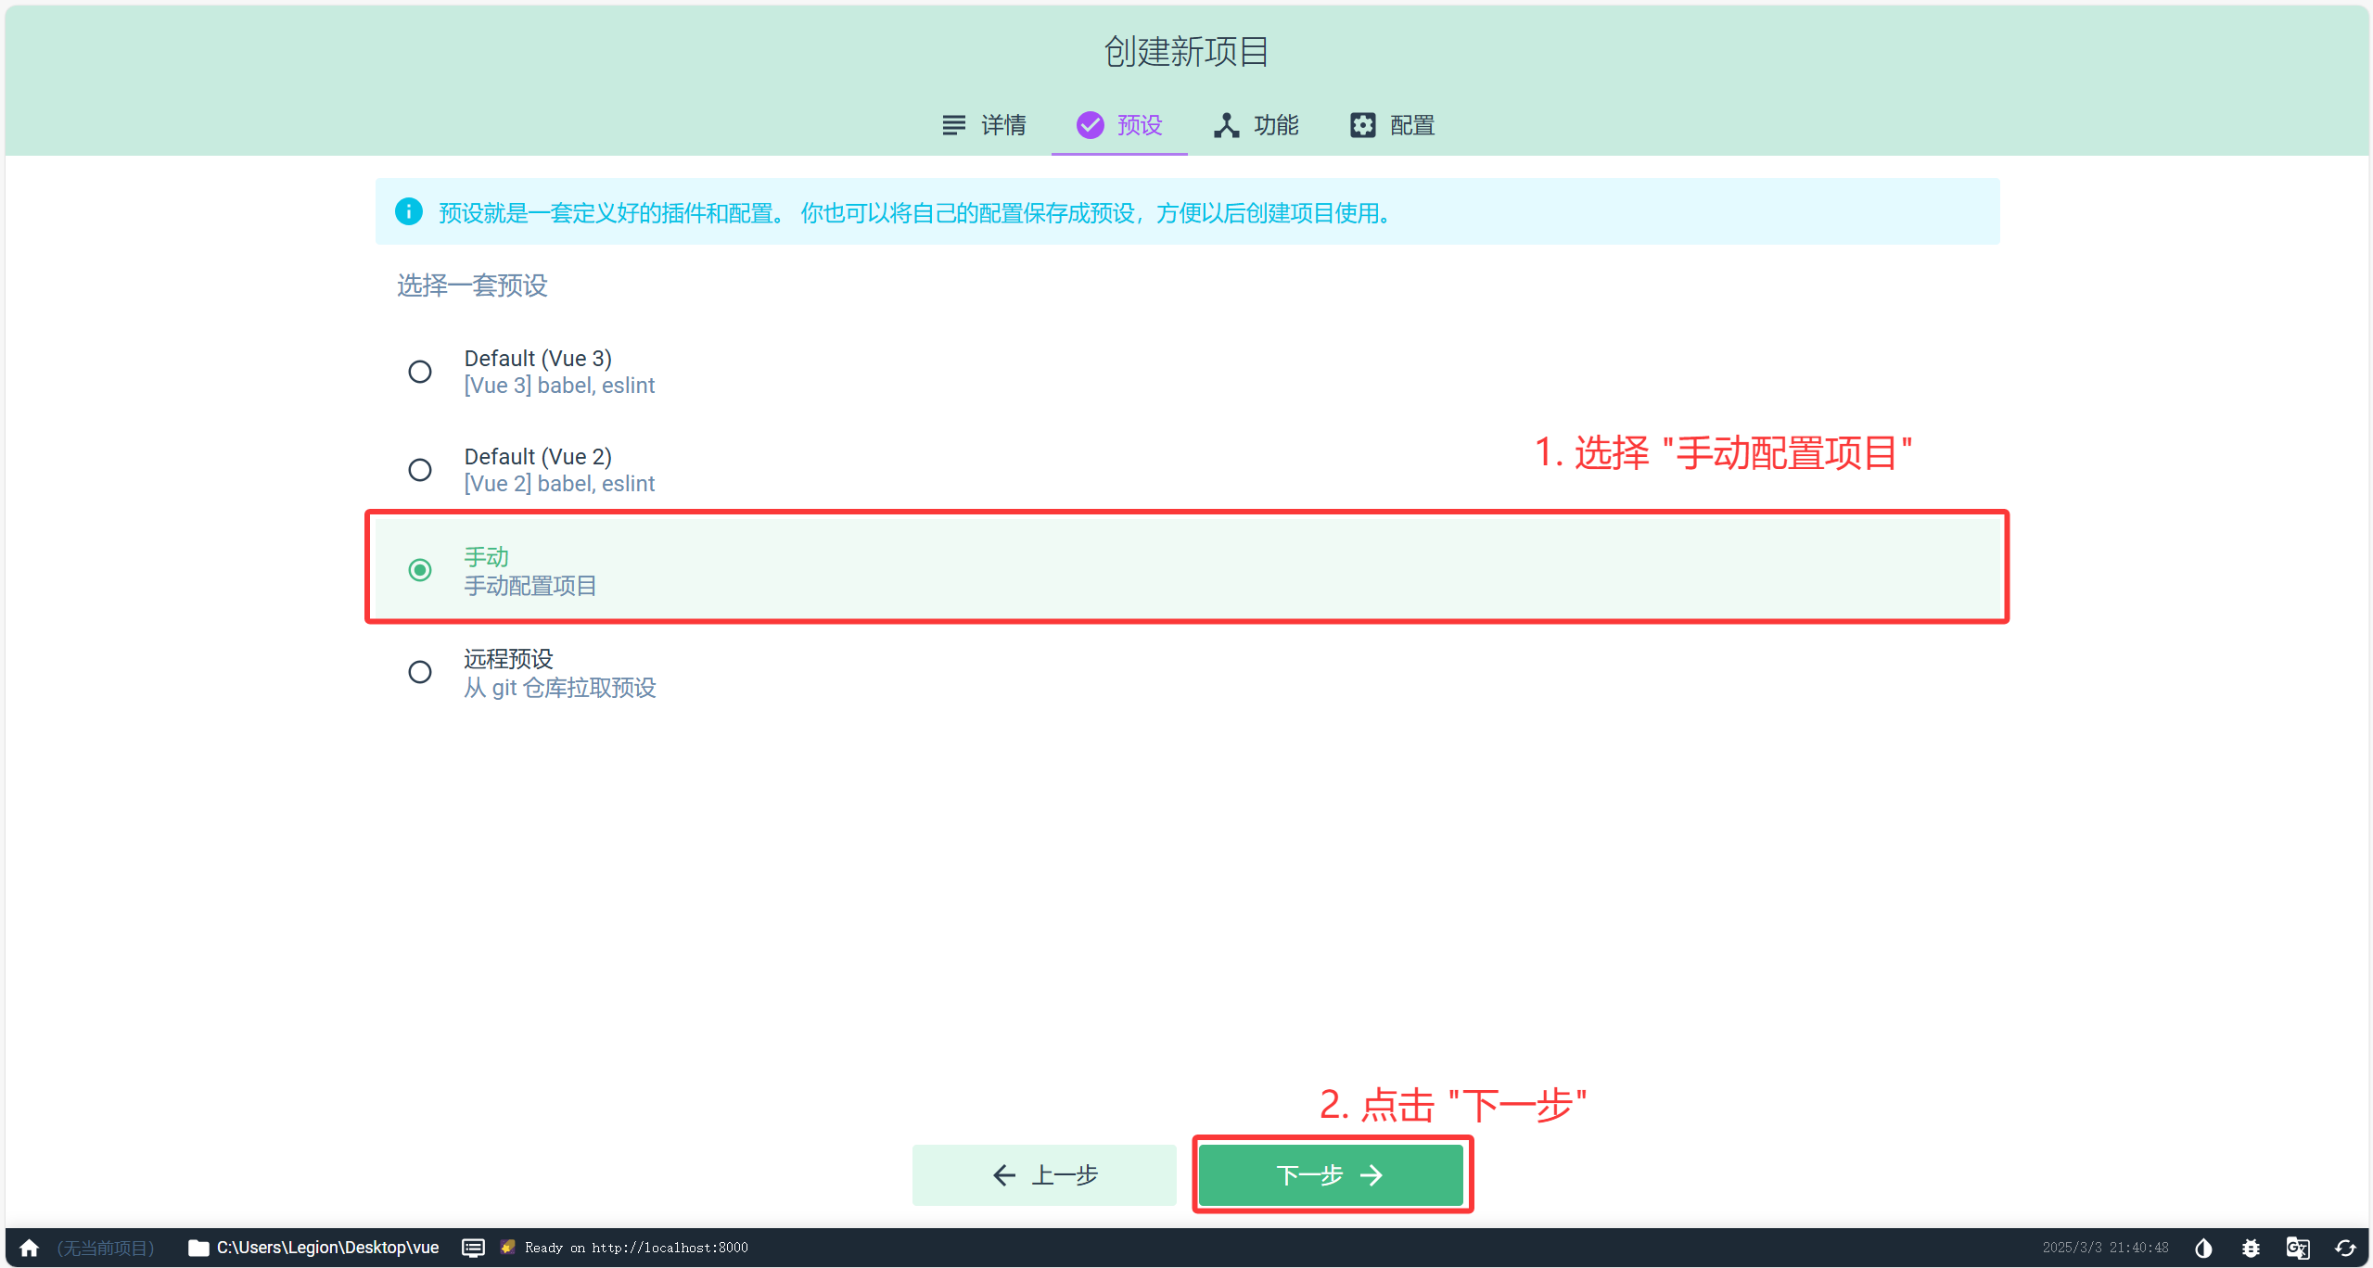The height and width of the screenshot is (1268, 2373).
Task: Click the 上一步 button
Action: [x=1044, y=1174]
